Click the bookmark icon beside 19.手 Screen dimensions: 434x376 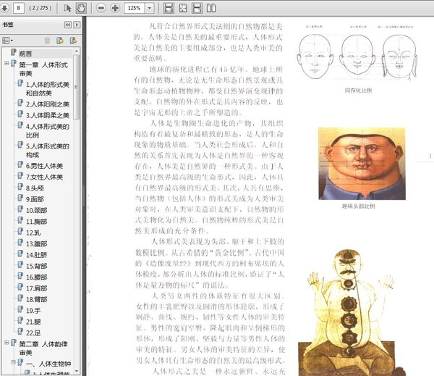20,309
